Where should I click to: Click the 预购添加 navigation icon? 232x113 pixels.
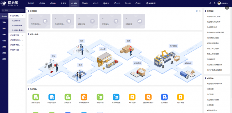tap(68, 97)
